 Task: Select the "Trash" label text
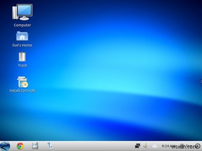22,65
